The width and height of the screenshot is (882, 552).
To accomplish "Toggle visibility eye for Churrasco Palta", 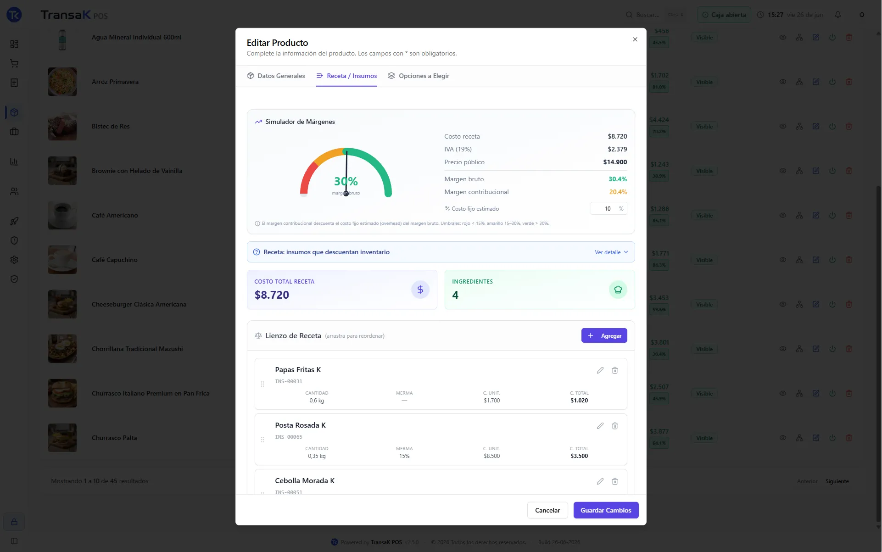I will pyautogui.click(x=782, y=438).
